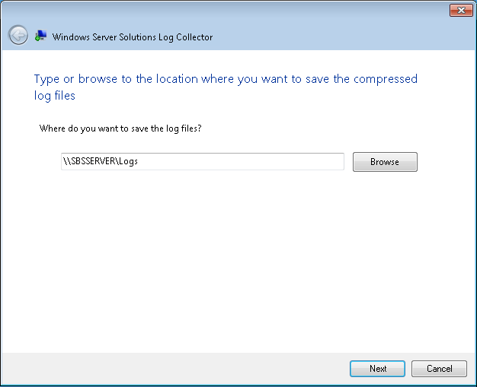Viewport: 477px width, 387px height.
Task: Click empty space at right end of path field
Action: click(305, 162)
